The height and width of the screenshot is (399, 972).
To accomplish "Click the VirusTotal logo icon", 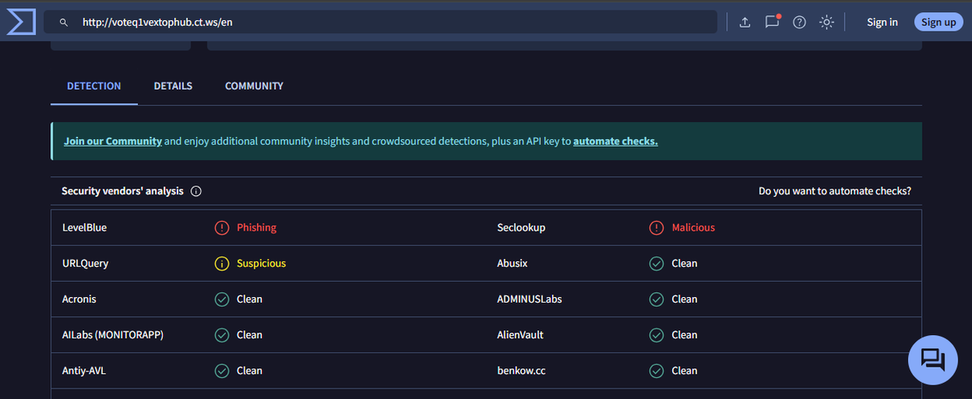I will [x=22, y=22].
